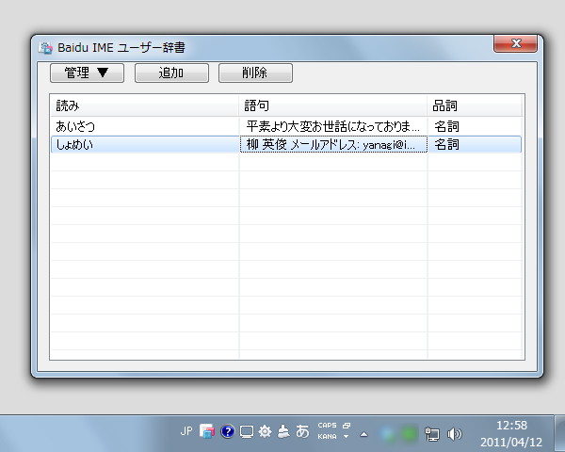Click phrase cell 平素より大変お世話になっておりま...
The height and width of the screenshot is (452, 565).
tap(333, 126)
